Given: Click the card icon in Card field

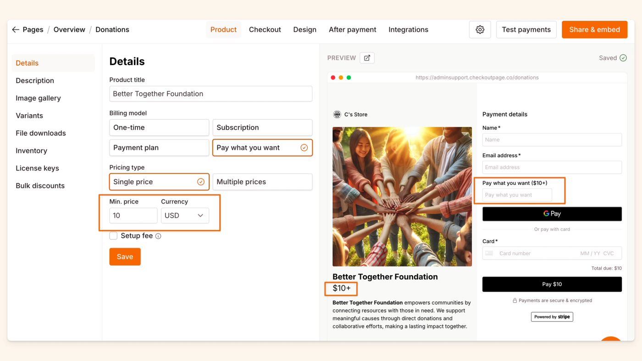Looking at the screenshot, I should (489, 253).
